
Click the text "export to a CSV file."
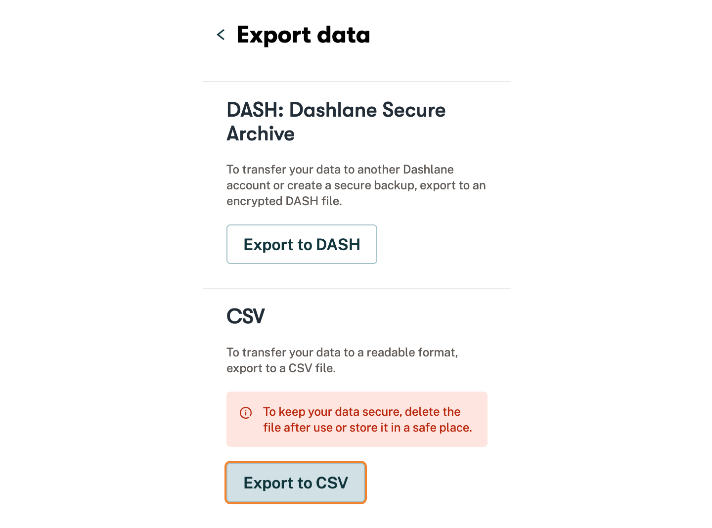pyautogui.click(x=281, y=368)
